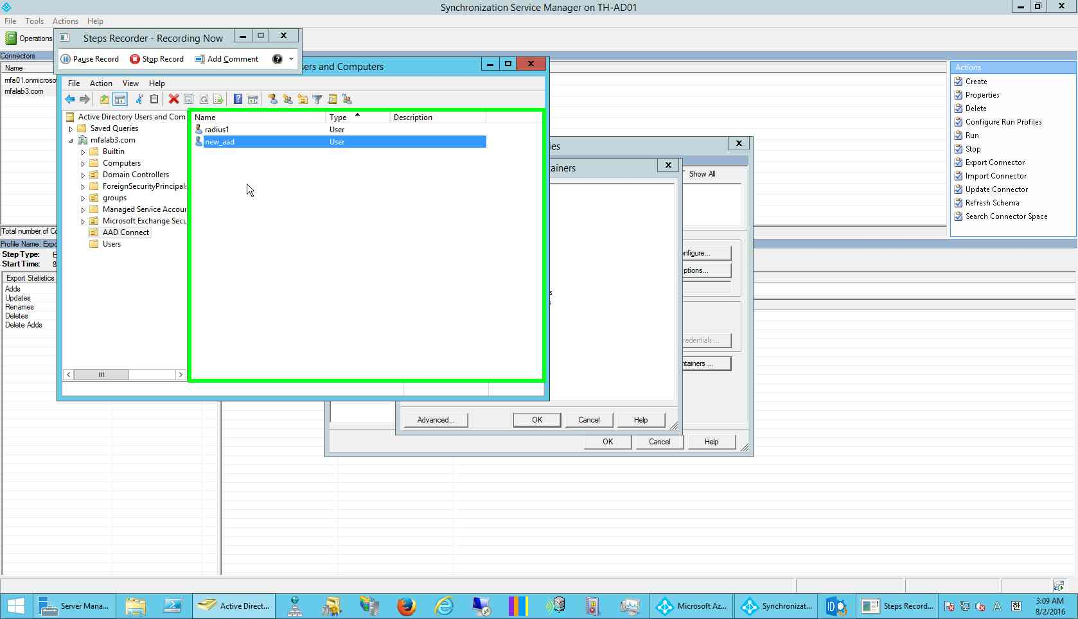Screen dimensions: 1078x619
Task: Cut the selected object with scissors icon
Action: (139, 99)
